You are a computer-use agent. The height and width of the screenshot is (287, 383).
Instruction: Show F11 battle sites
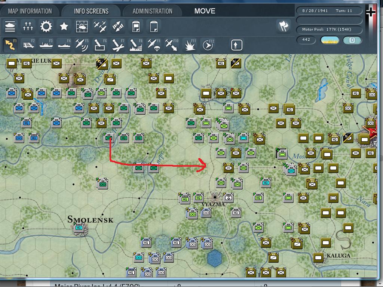(190, 45)
